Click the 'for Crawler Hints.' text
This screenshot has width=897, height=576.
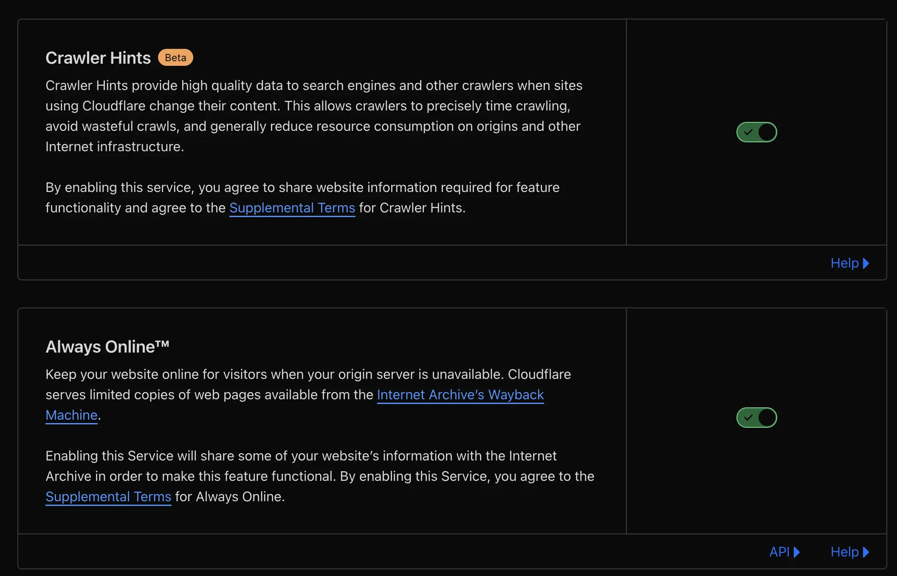(412, 208)
